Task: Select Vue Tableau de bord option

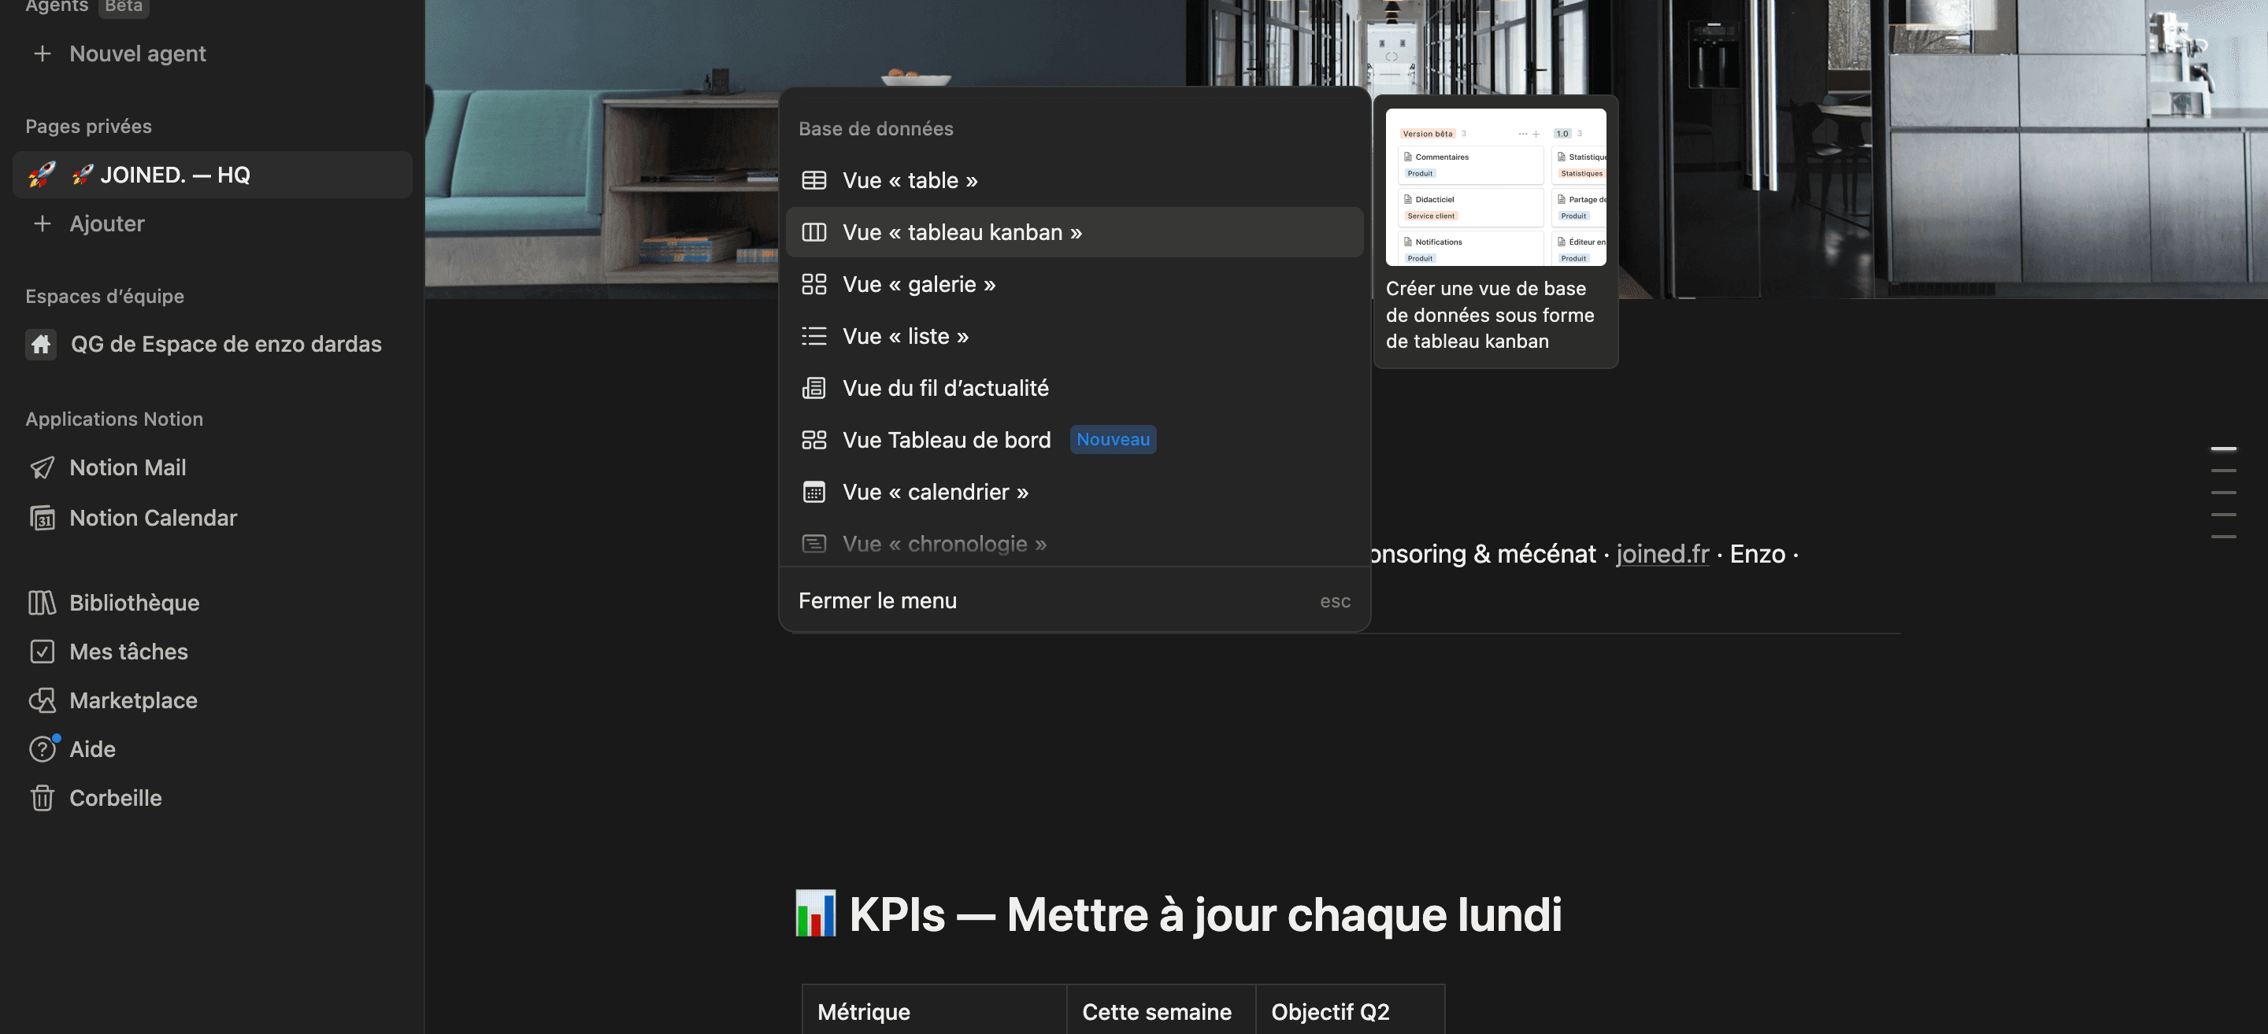Action: click(947, 440)
